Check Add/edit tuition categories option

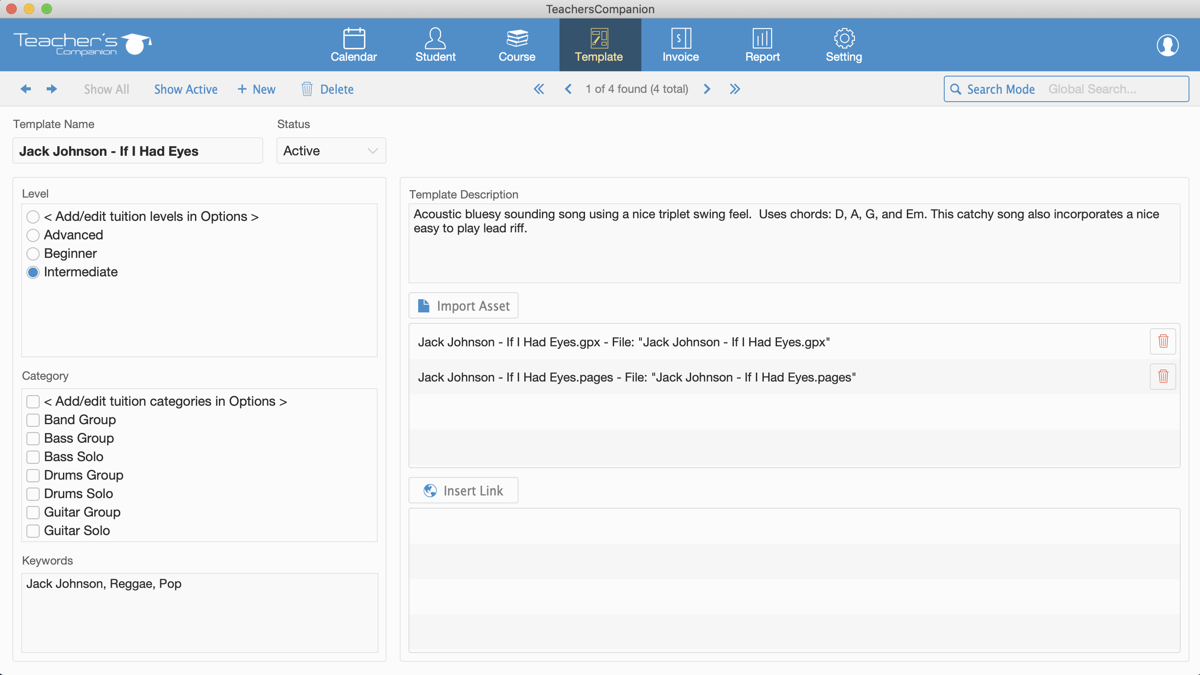coord(33,401)
